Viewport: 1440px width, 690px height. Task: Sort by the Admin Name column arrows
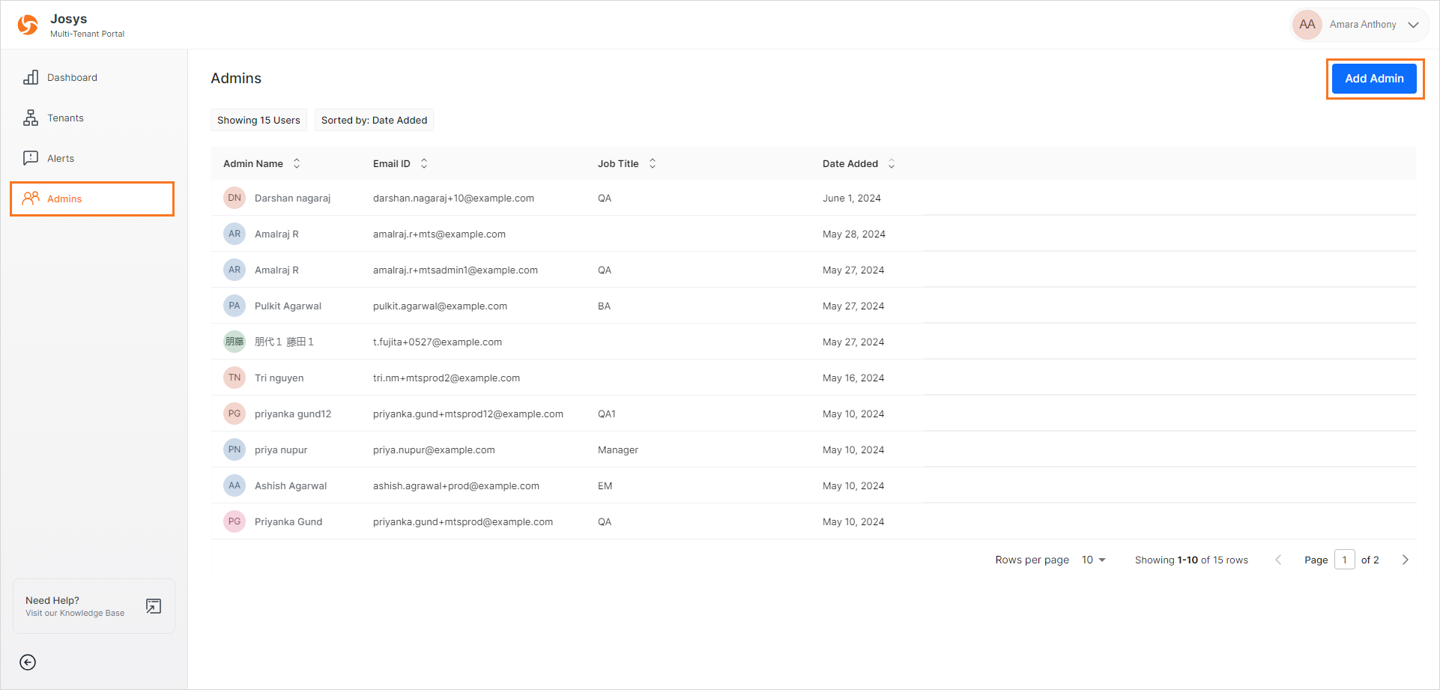[297, 163]
